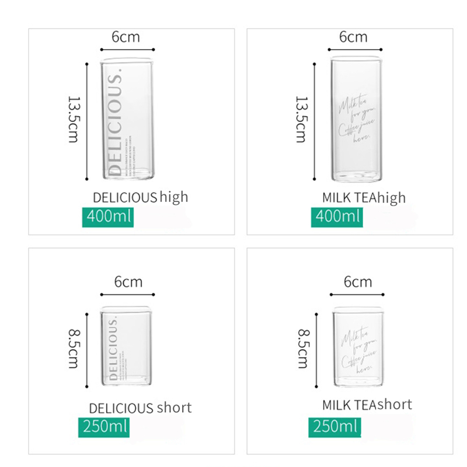The width and height of the screenshot is (467, 467).
Task: Click the 8.5cm height label beside short DELICIOUS glass
Action: [74, 349]
